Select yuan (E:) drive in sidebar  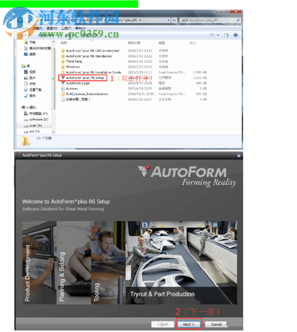(x=36, y=125)
